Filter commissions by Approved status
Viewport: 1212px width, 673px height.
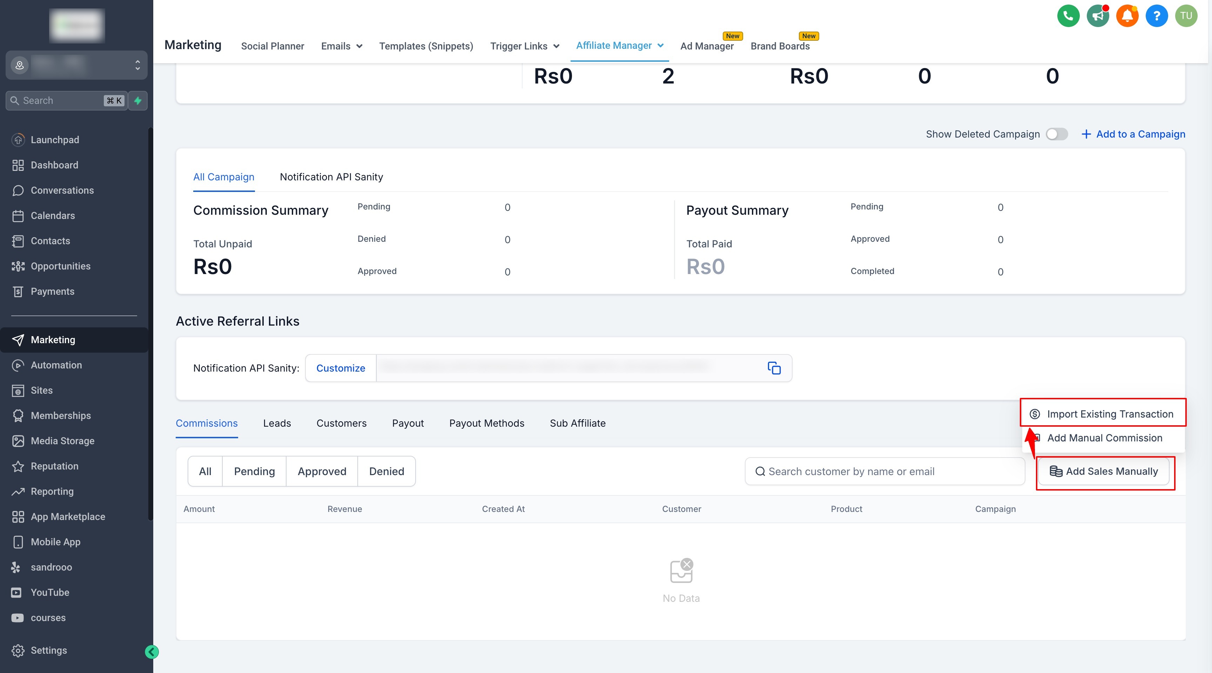[x=322, y=471]
